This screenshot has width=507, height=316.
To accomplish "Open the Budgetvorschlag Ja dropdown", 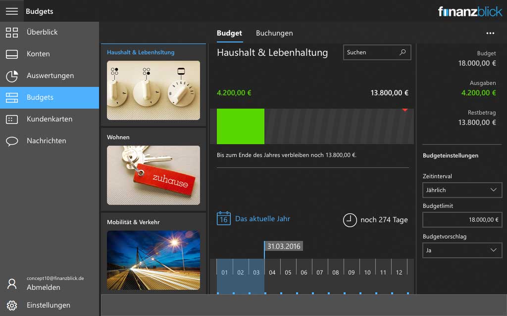I will [x=462, y=250].
